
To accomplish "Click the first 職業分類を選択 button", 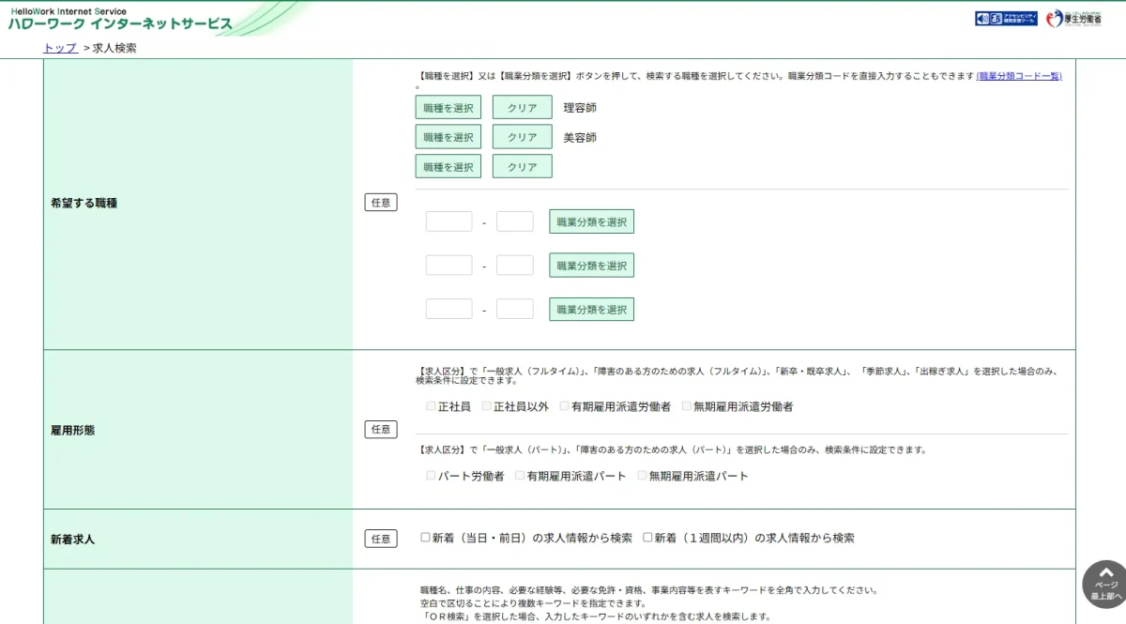I will pos(592,221).
